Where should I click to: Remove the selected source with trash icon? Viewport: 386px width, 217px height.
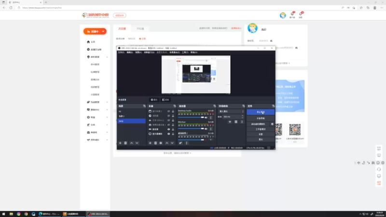155,143
